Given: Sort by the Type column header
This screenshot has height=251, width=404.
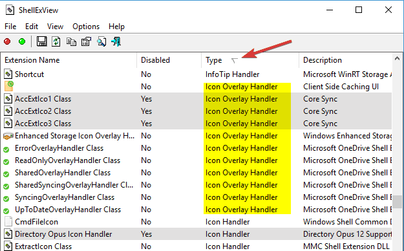Looking at the screenshot, I should coord(250,60).
